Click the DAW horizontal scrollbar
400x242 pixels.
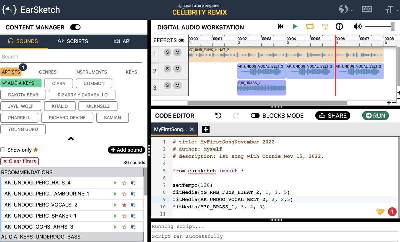(x=267, y=103)
